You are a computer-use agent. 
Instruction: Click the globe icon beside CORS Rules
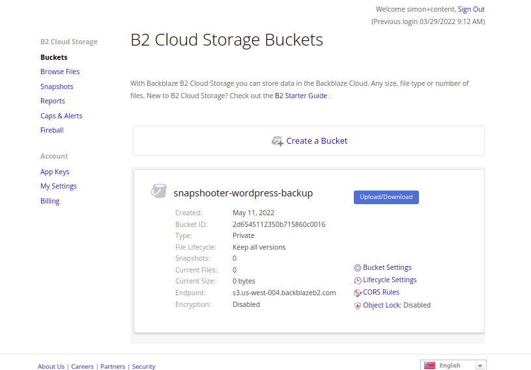click(x=357, y=293)
